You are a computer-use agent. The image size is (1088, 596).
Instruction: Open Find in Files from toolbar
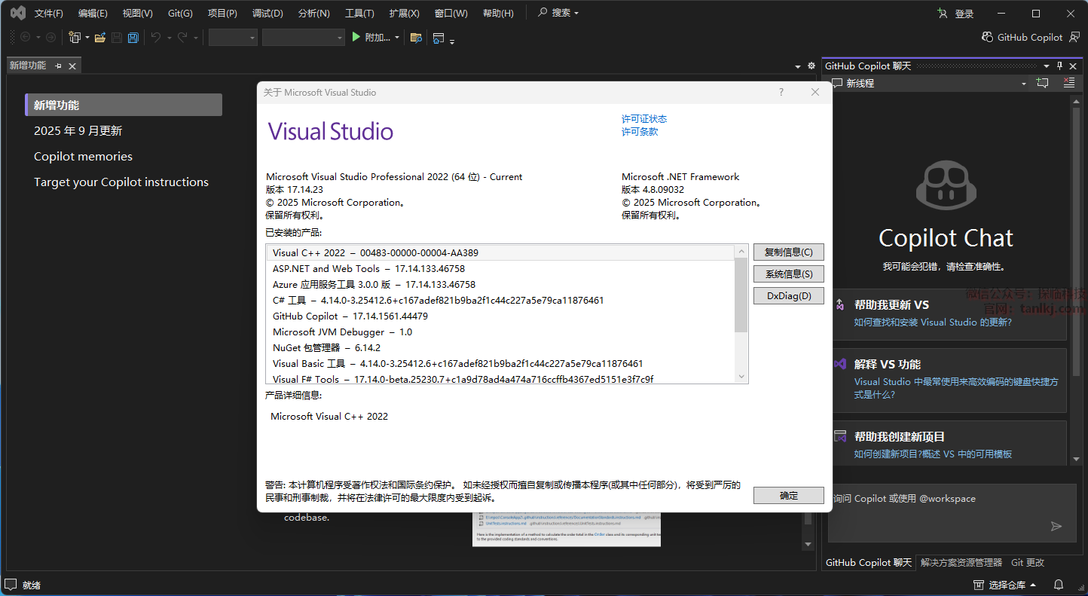(x=416, y=38)
